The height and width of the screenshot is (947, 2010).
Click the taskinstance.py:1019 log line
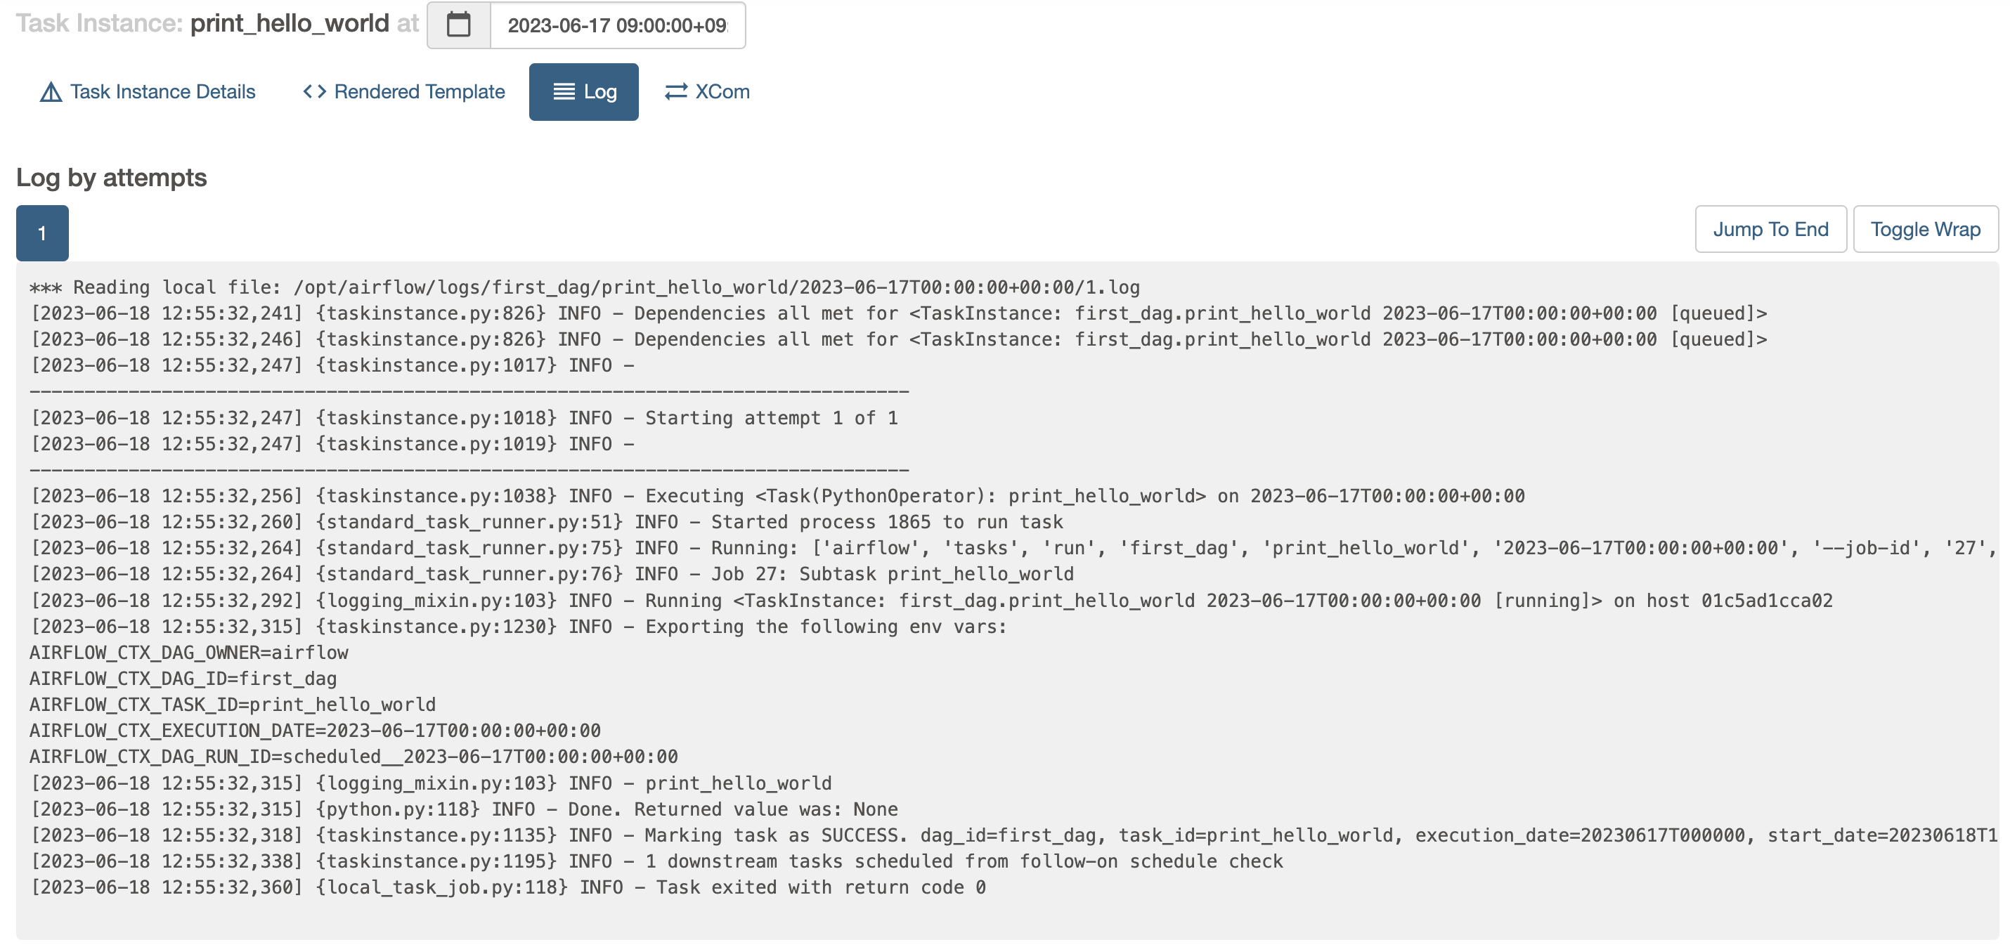pos(332,444)
